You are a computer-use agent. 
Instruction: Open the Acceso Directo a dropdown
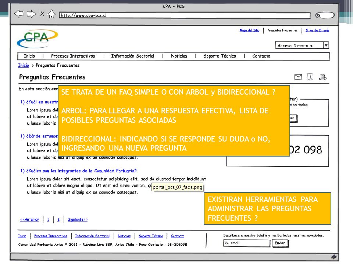click(302, 45)
